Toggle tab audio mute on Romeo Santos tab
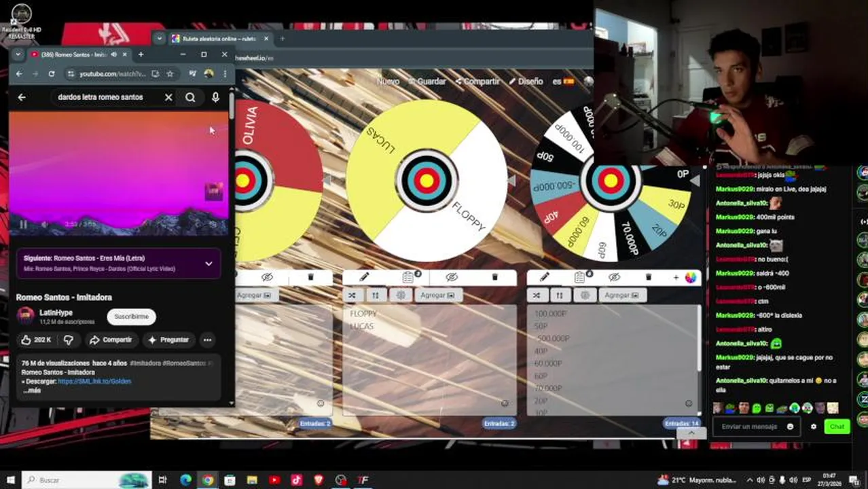Viewport: 868px width, 489px height. (114, 54)
